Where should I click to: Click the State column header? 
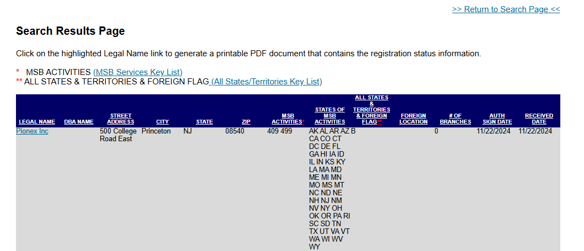pyautogui.click(x=204, y=122)
